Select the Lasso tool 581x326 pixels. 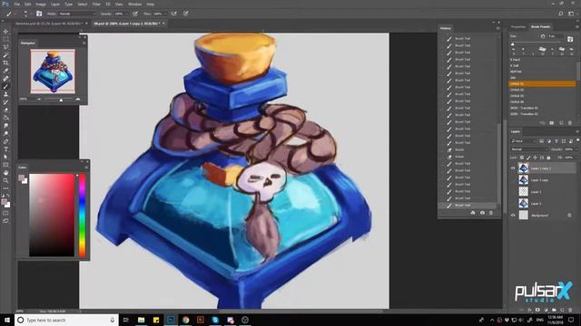pyautogui.click(x=5, y=47)
